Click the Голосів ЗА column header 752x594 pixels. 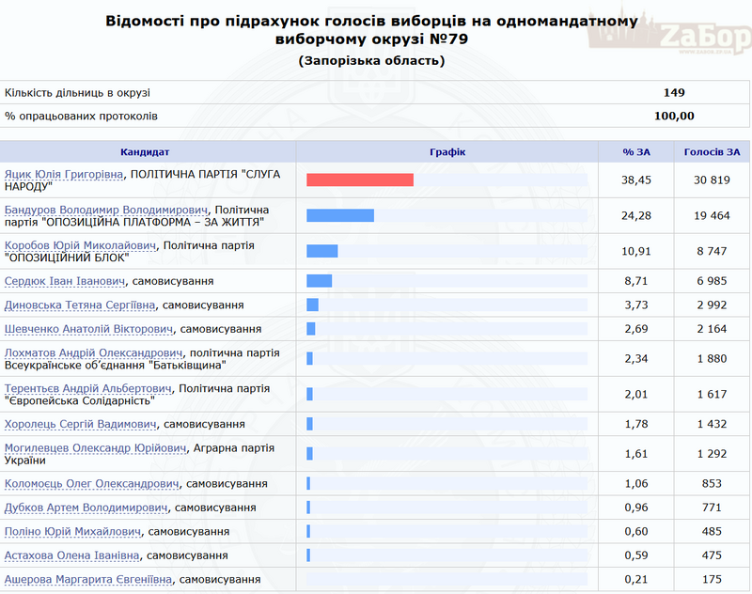click(x=712, y=152)
